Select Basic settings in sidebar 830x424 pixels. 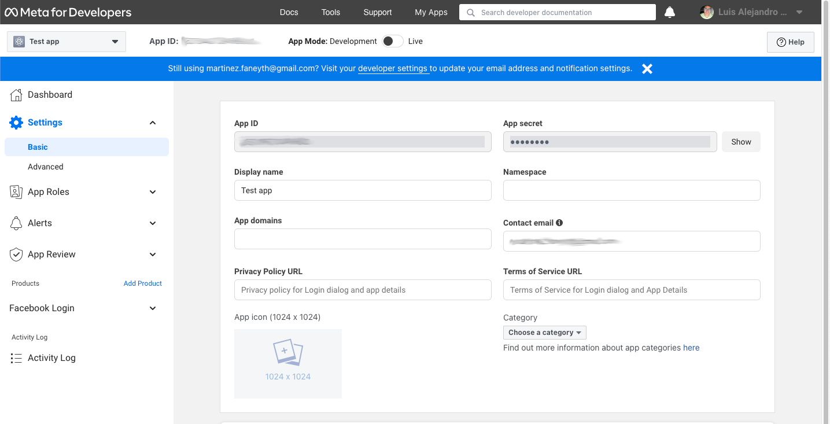(x=87, y=147)
